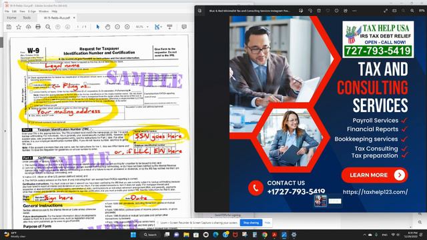Screen dimensions: 427x240
Task: Activate the Hand pan tool in Acrobat
Action: 107,27
